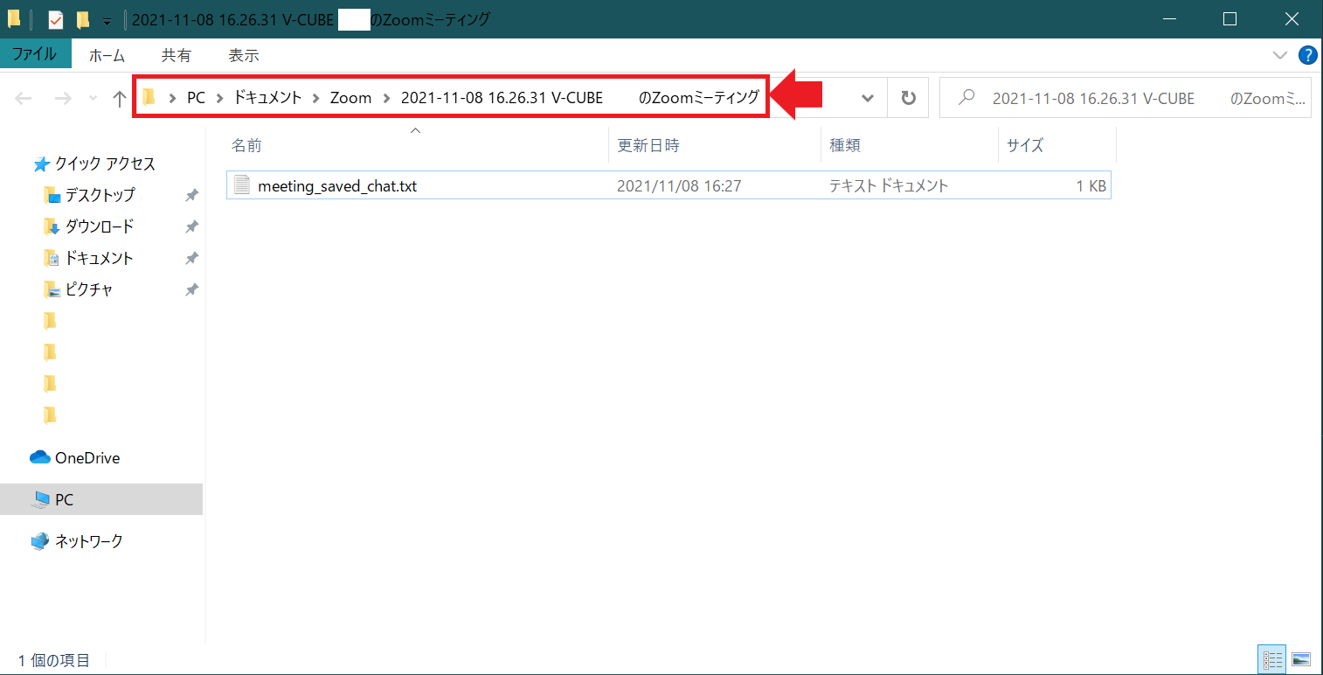1323x675 pixels.
Task: Switch to the 表示 ribbon tab
Action: 244,55
